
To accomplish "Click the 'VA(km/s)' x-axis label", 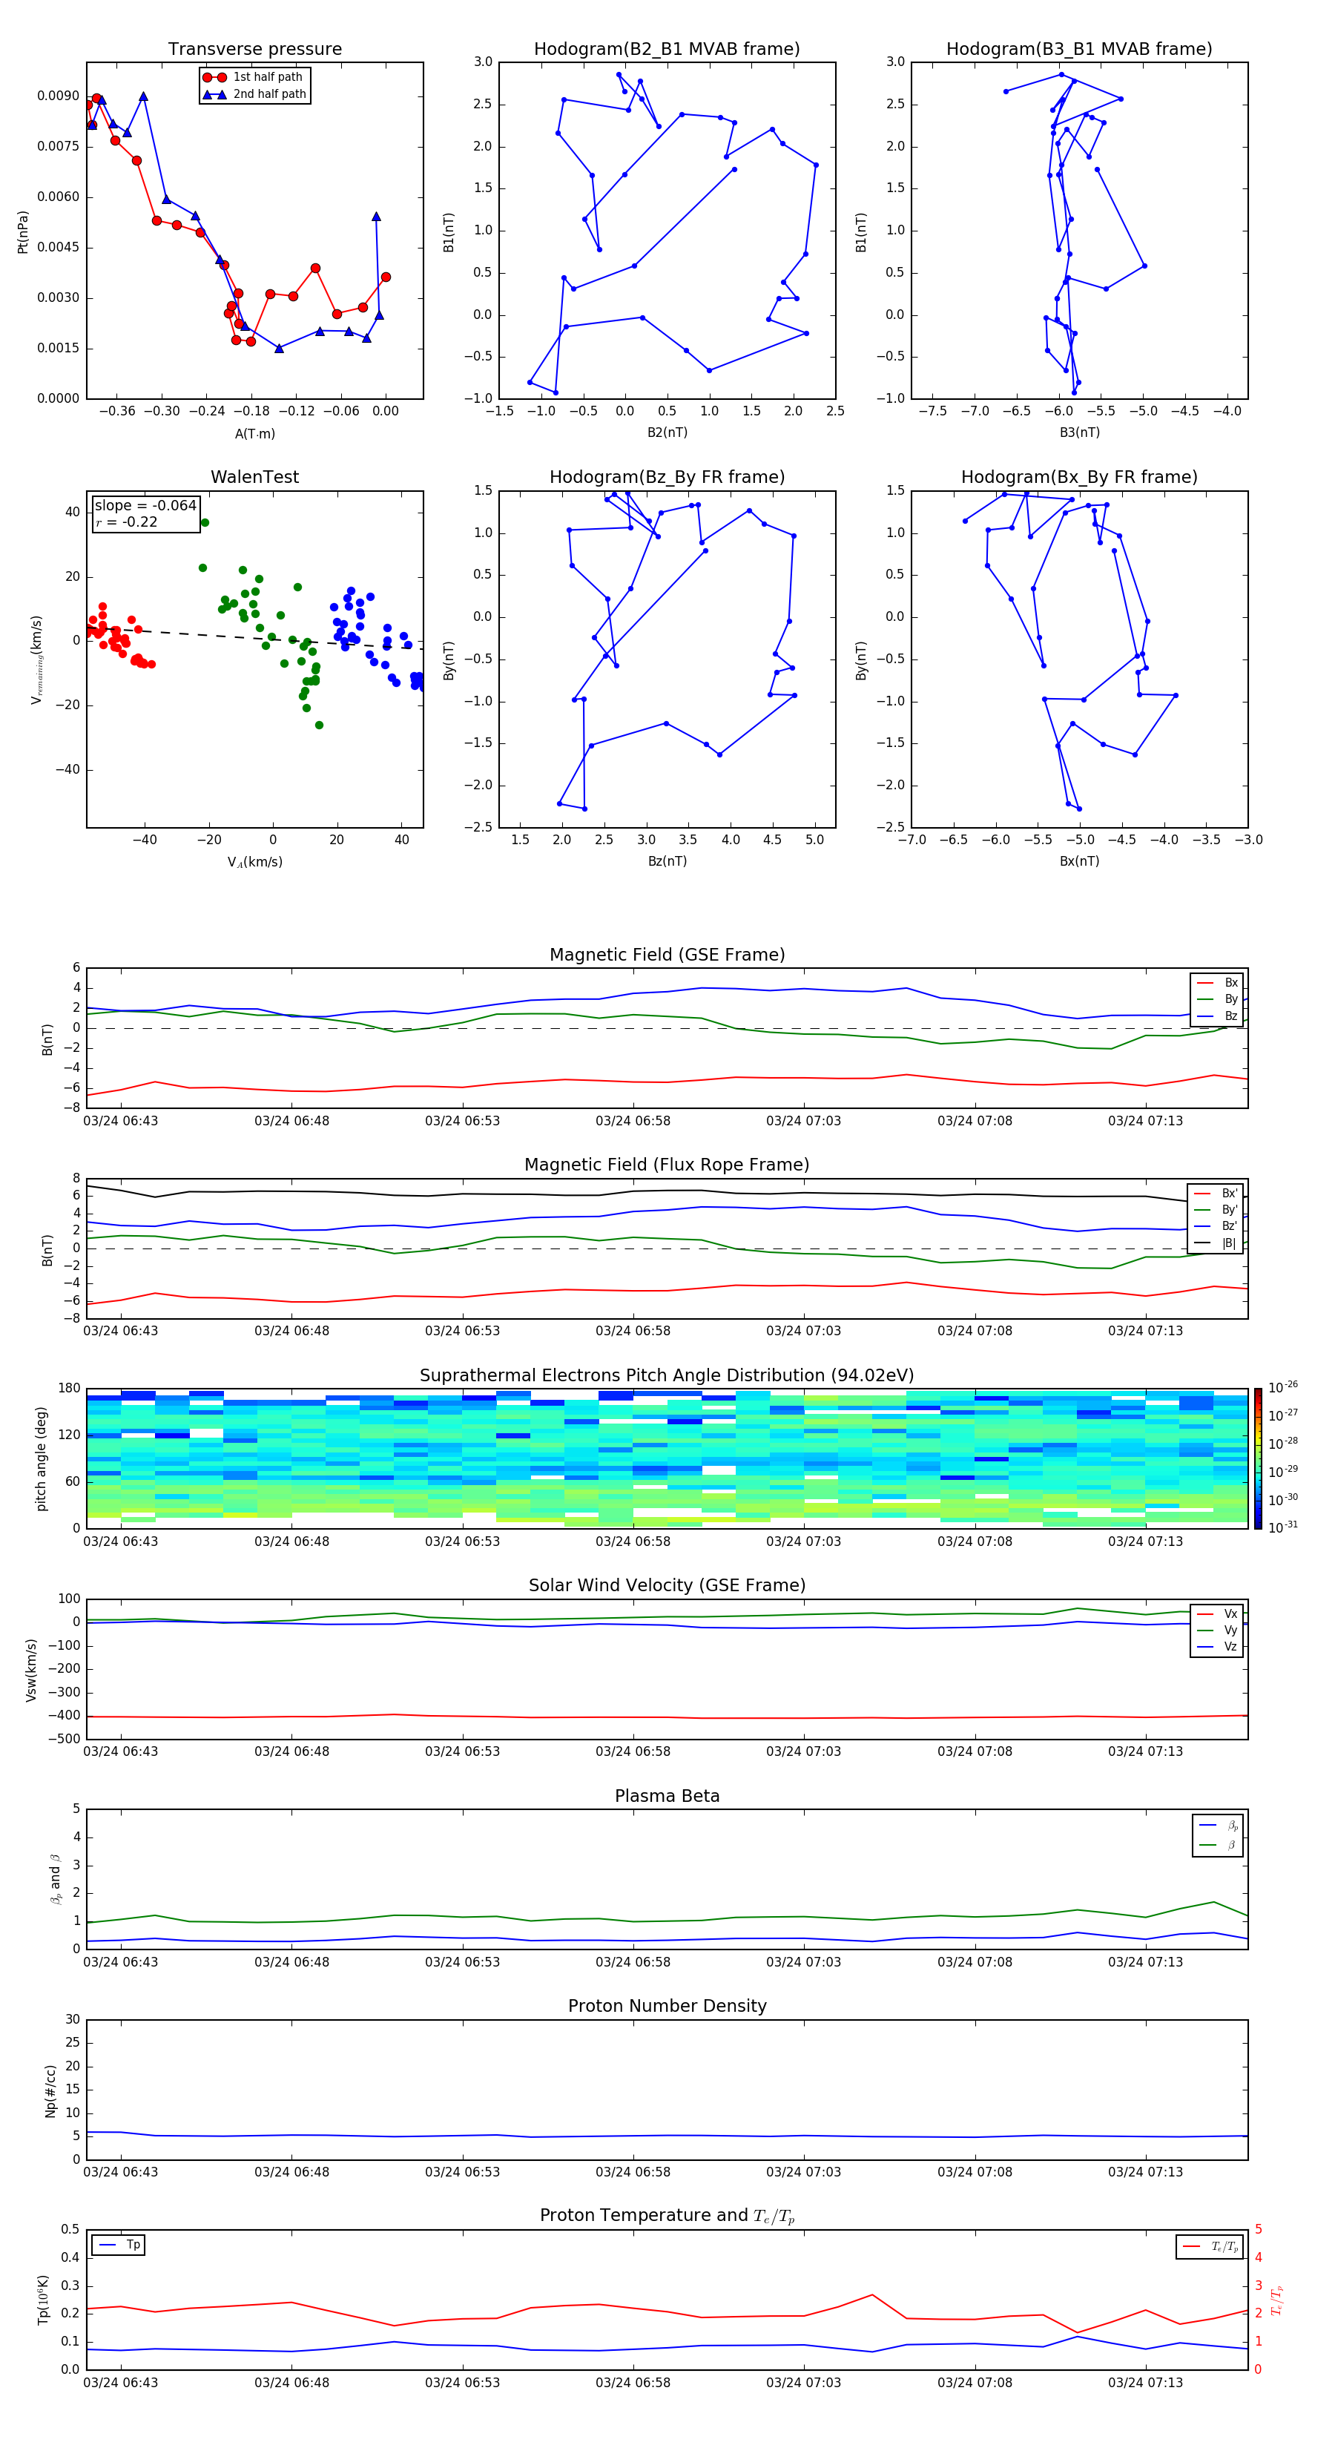I will point(254,862).
